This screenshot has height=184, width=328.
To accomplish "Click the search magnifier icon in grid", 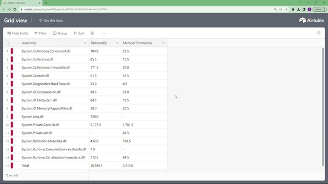I will coord(319,33).
